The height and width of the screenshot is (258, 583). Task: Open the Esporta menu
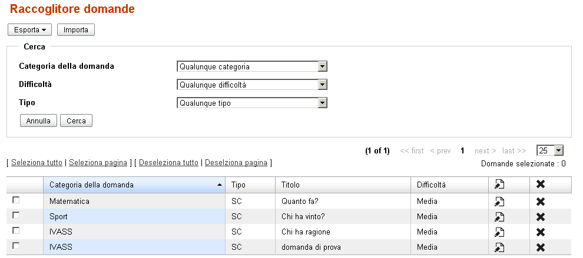29,30
